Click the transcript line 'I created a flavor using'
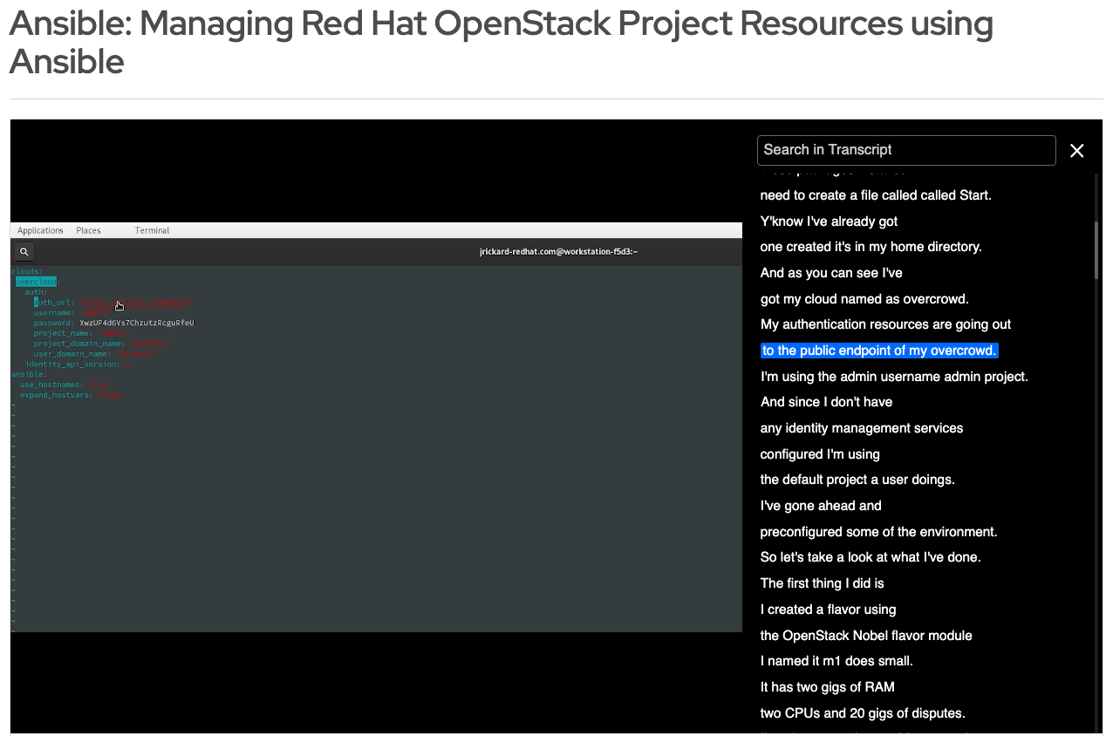1106x736 pixels. point(828,609)
